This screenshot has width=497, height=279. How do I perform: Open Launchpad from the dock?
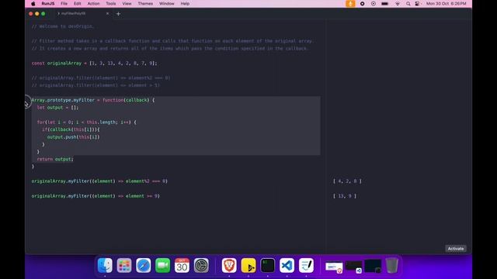pos(124,265)
